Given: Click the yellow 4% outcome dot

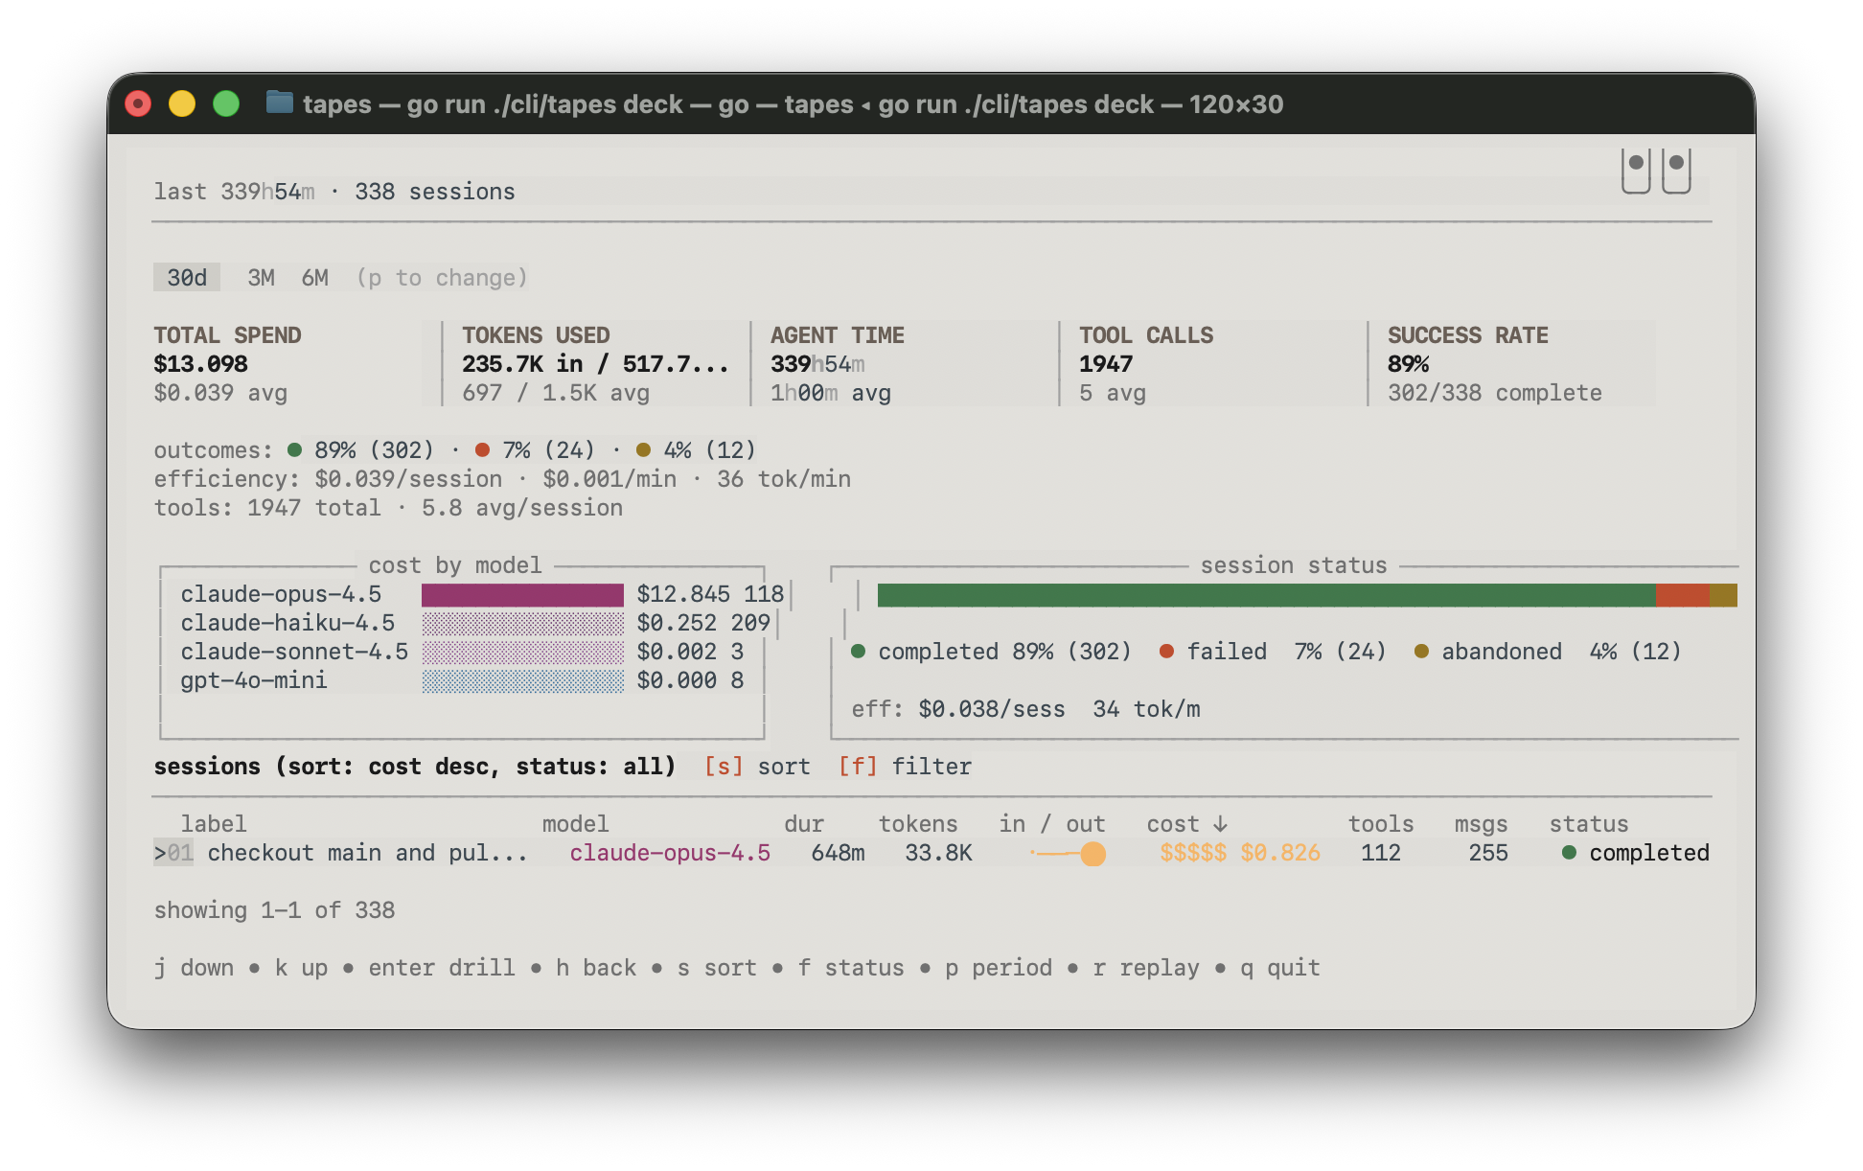Looking at the screenshot, I should [644, 448].
